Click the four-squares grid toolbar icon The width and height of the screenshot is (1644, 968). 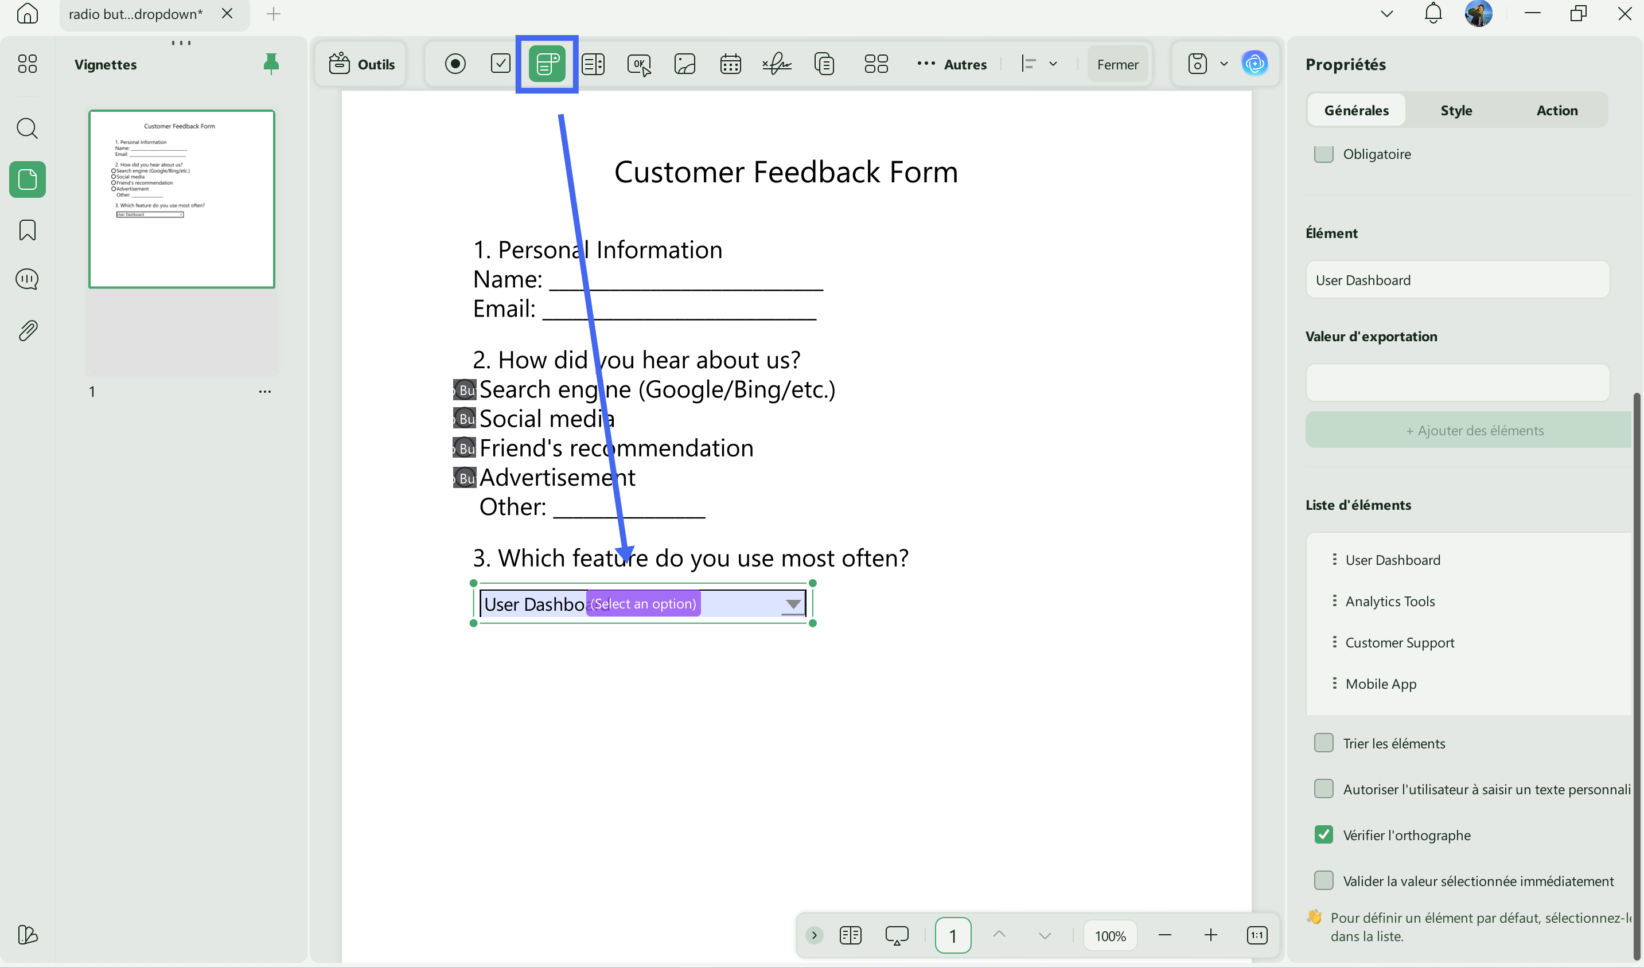click(875, 64)
